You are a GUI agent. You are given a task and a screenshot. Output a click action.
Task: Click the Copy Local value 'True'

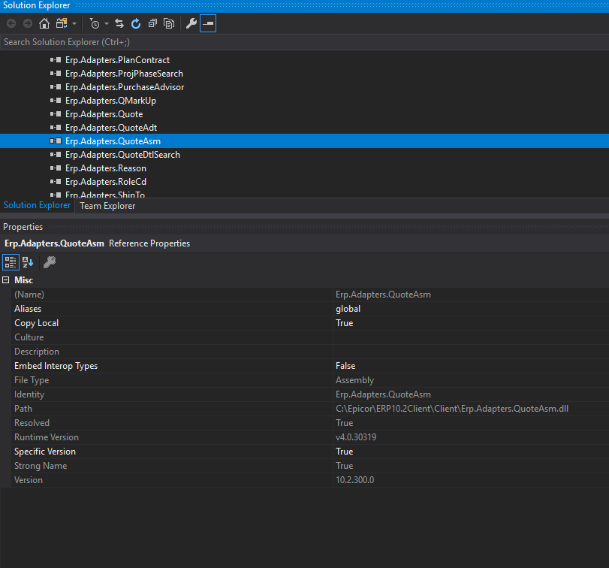click(345, 323)
